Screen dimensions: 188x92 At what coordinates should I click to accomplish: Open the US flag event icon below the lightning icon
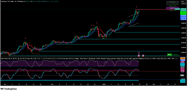coord(139,56)
